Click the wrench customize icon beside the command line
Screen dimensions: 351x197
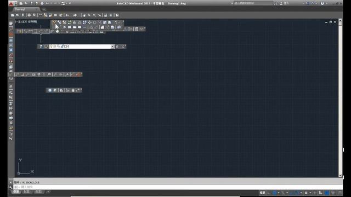[x=11, y=187]
